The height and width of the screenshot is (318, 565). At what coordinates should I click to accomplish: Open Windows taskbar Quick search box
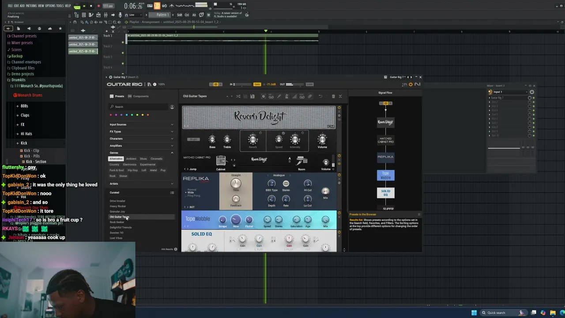(505, 313)
